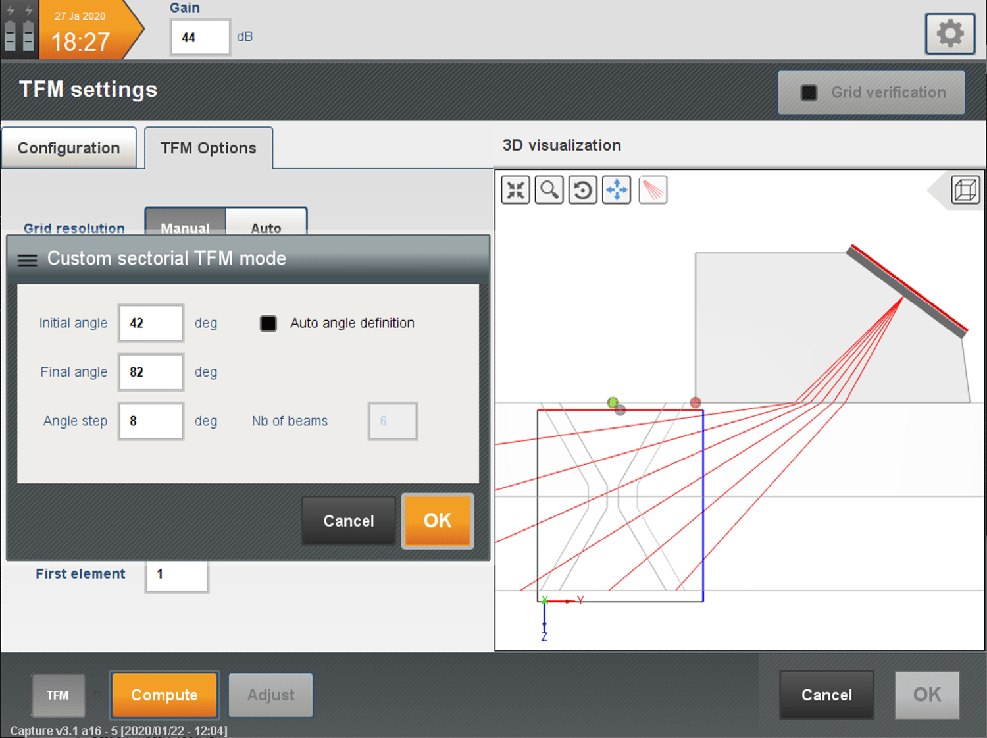Switch to the Configuration tab
The image size is (987, 738).
(68, 147)
